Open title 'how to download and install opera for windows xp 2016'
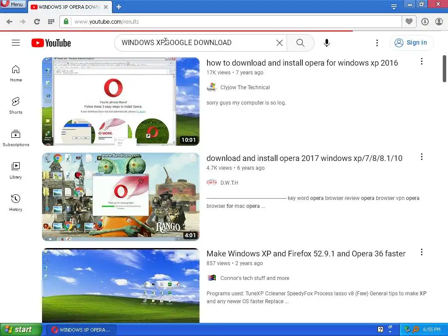This screenshot has height=336, width=448. click(302, 63)
